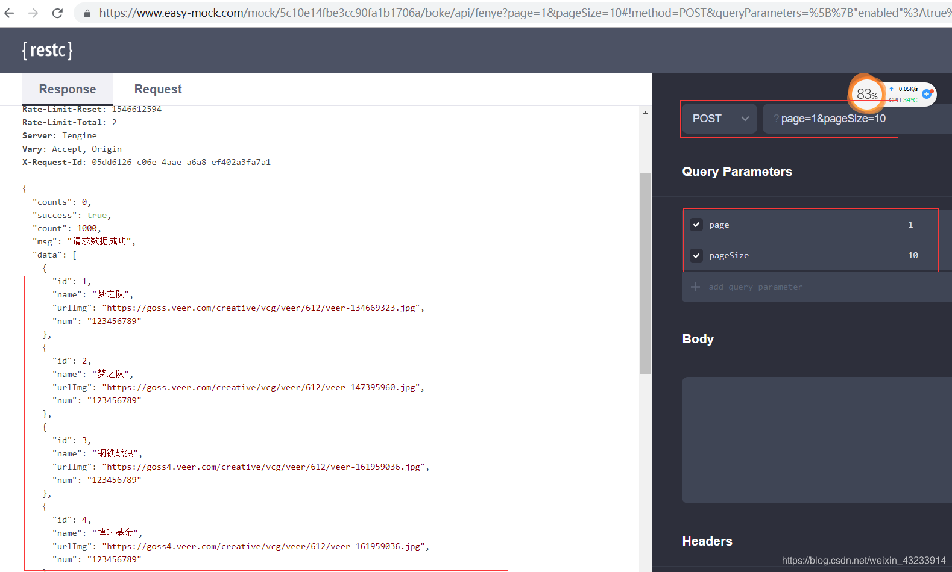This screenshot has height=572, width=952.
Task: Click the "success": true value
Action: click(x=97, y=215)
